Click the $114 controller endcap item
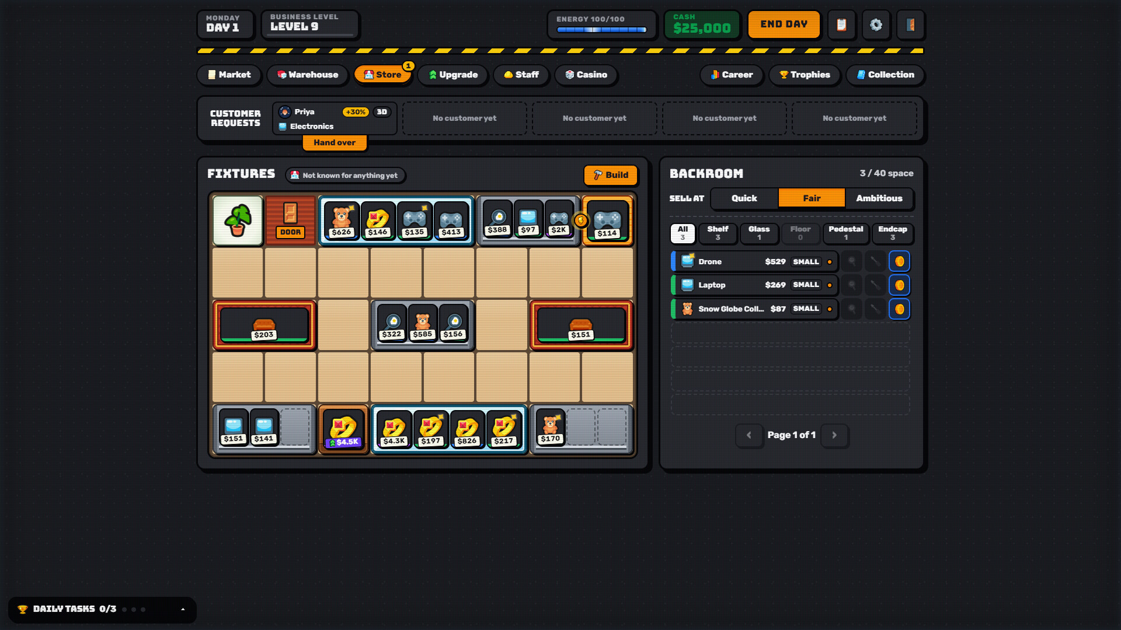The width and height of the screenshot is (1121, 630). click(607, 220)
